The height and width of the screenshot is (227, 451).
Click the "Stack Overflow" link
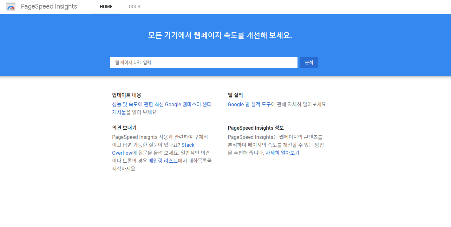coord(188,145)
